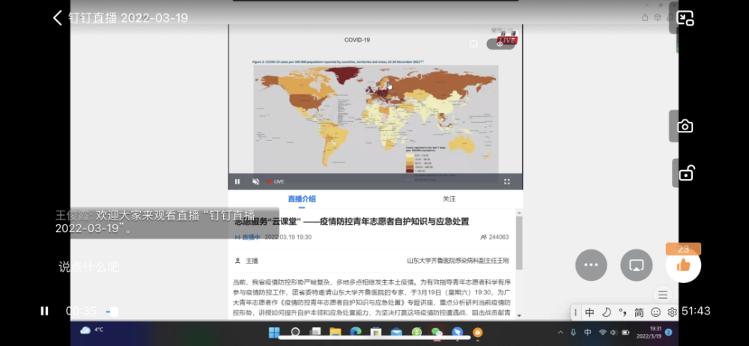Take a screenshot with the camera icon

(x=685, y=126)
